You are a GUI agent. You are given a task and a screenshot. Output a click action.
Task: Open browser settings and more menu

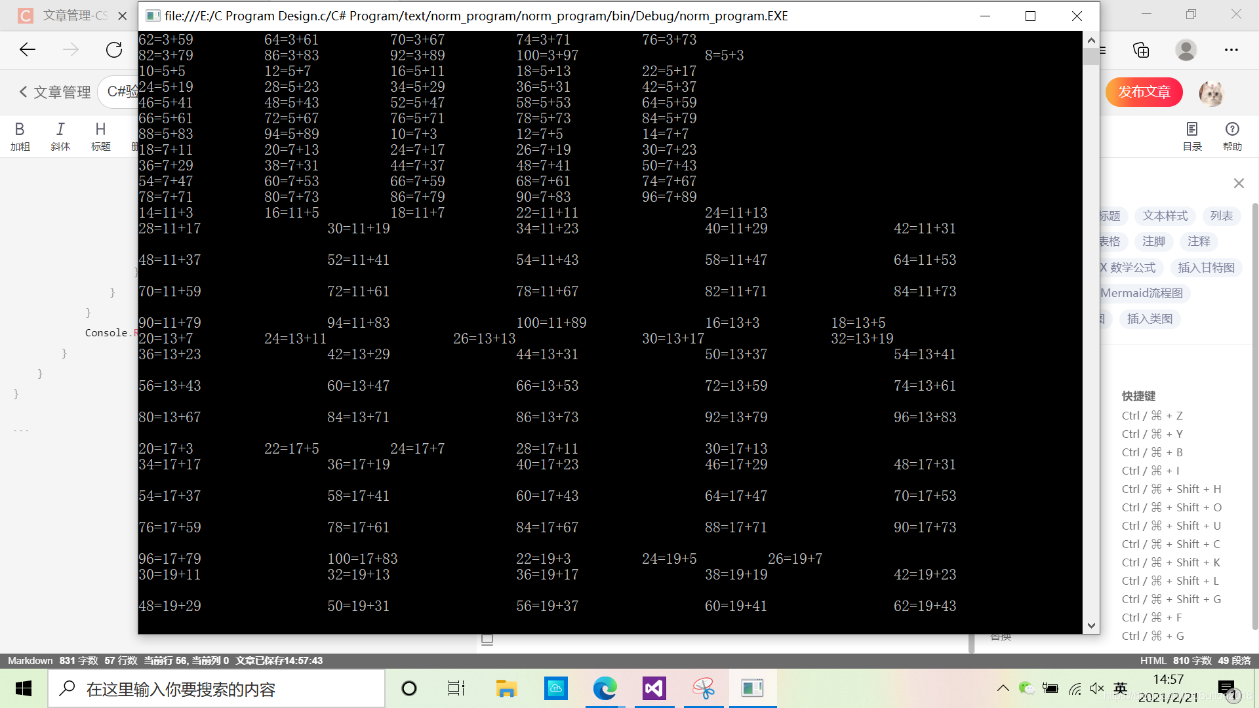(x=1231, y=50)
